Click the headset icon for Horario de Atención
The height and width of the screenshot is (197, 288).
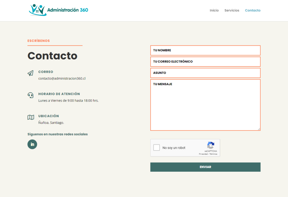point(31,95)
